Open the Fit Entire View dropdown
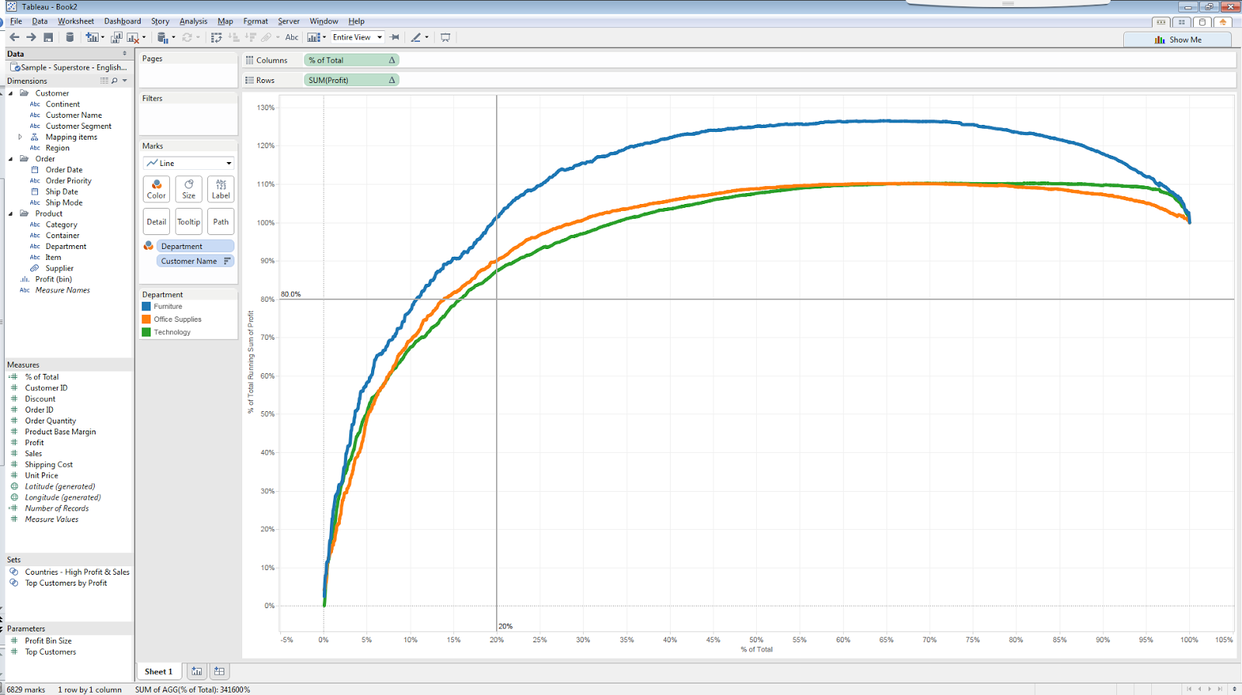 pos(358,37)
